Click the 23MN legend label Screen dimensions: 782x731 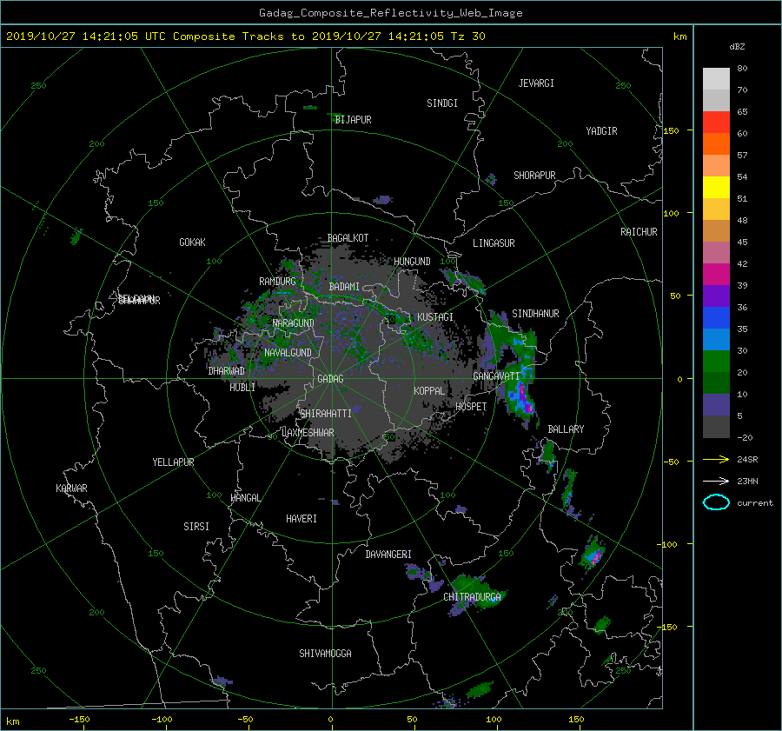(x=747, y=481)
